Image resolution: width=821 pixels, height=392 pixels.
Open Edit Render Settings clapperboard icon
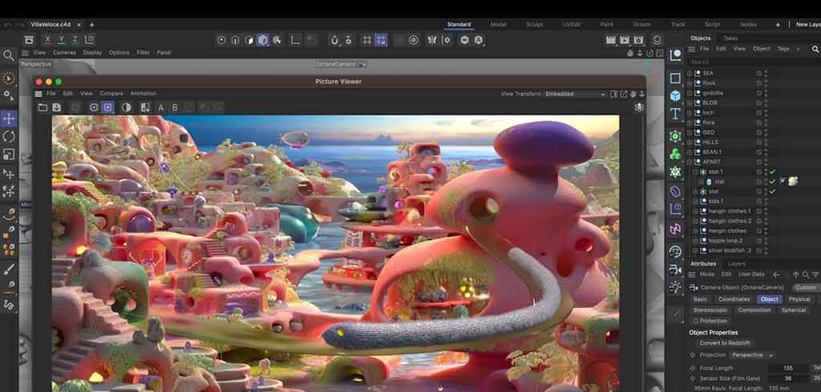click(x=638, y=40)
